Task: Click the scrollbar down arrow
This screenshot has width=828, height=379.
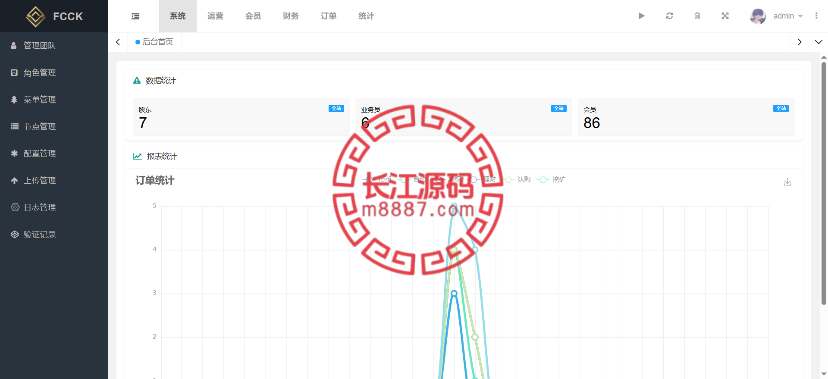Action: (x=824, y=374)
